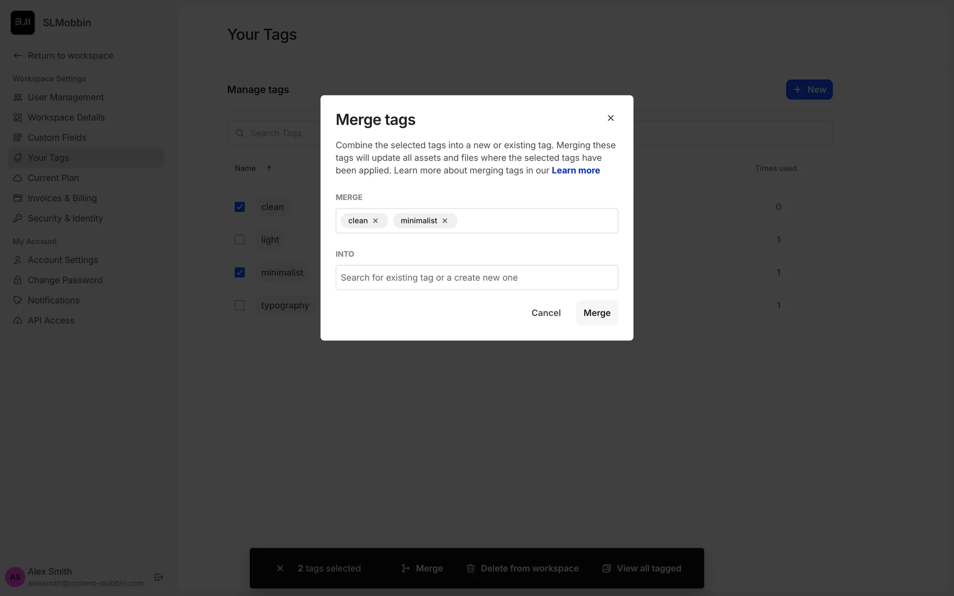Open the API Access page
The width and height of the screenshot is (954, 596).
pyautogui.click(x=51, y=321)
